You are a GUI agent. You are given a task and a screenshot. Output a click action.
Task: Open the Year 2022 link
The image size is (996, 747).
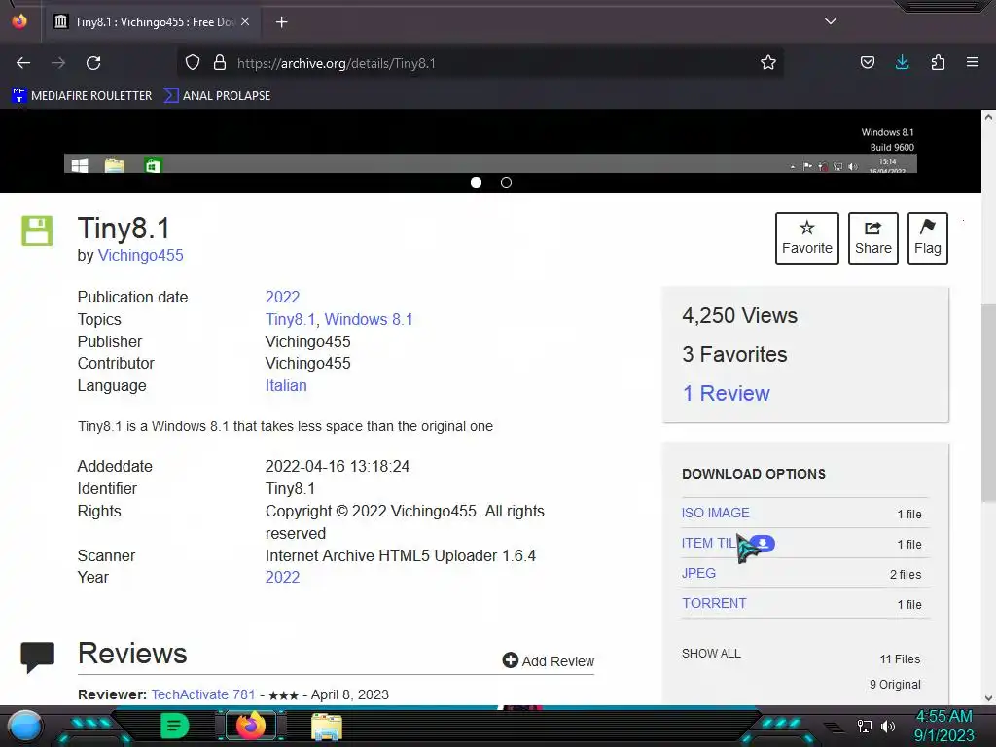282,578
